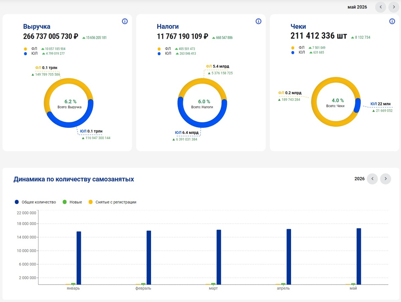Click the январь total count bar

(79, 258)
